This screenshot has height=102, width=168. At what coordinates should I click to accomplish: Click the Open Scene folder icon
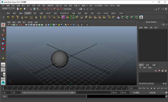21,9
